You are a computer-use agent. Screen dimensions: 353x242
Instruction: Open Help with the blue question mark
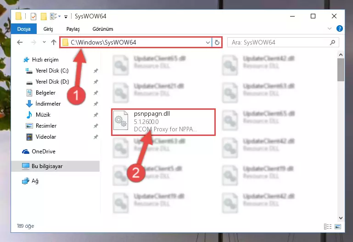(x=340, y=28)
